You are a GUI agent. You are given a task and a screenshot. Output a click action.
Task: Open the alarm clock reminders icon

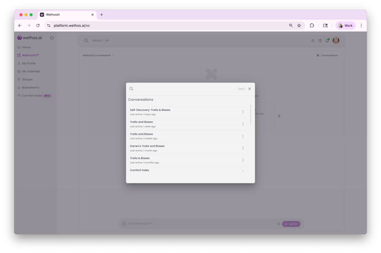(x=320, y=40)
